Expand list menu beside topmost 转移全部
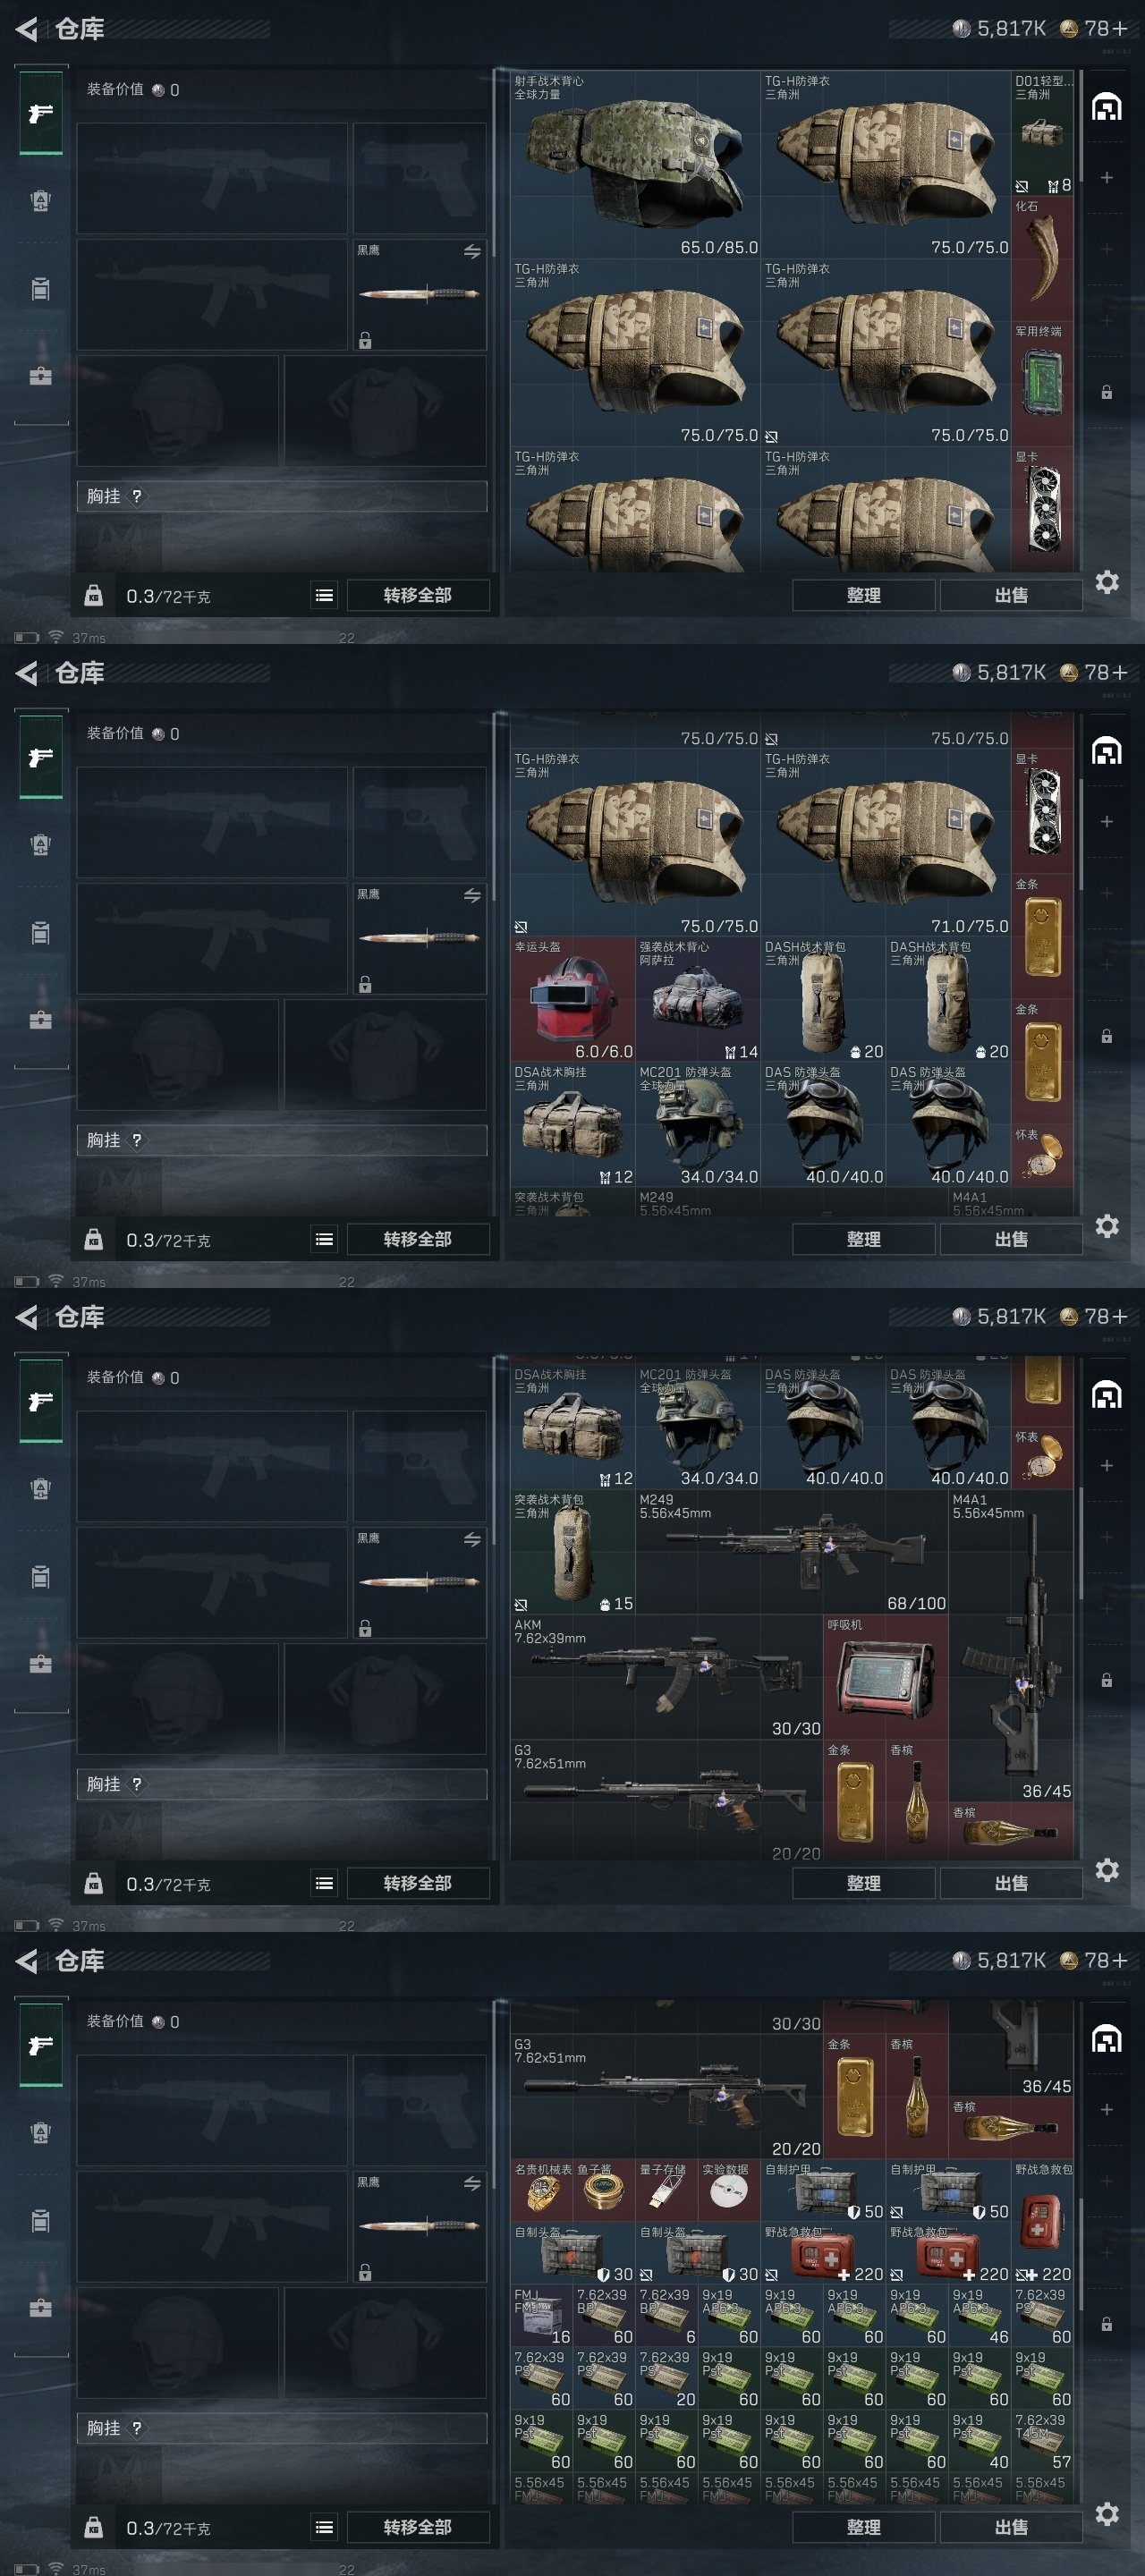The width and height of the screenshot is (1145, 2576). (x=324, y=595)
